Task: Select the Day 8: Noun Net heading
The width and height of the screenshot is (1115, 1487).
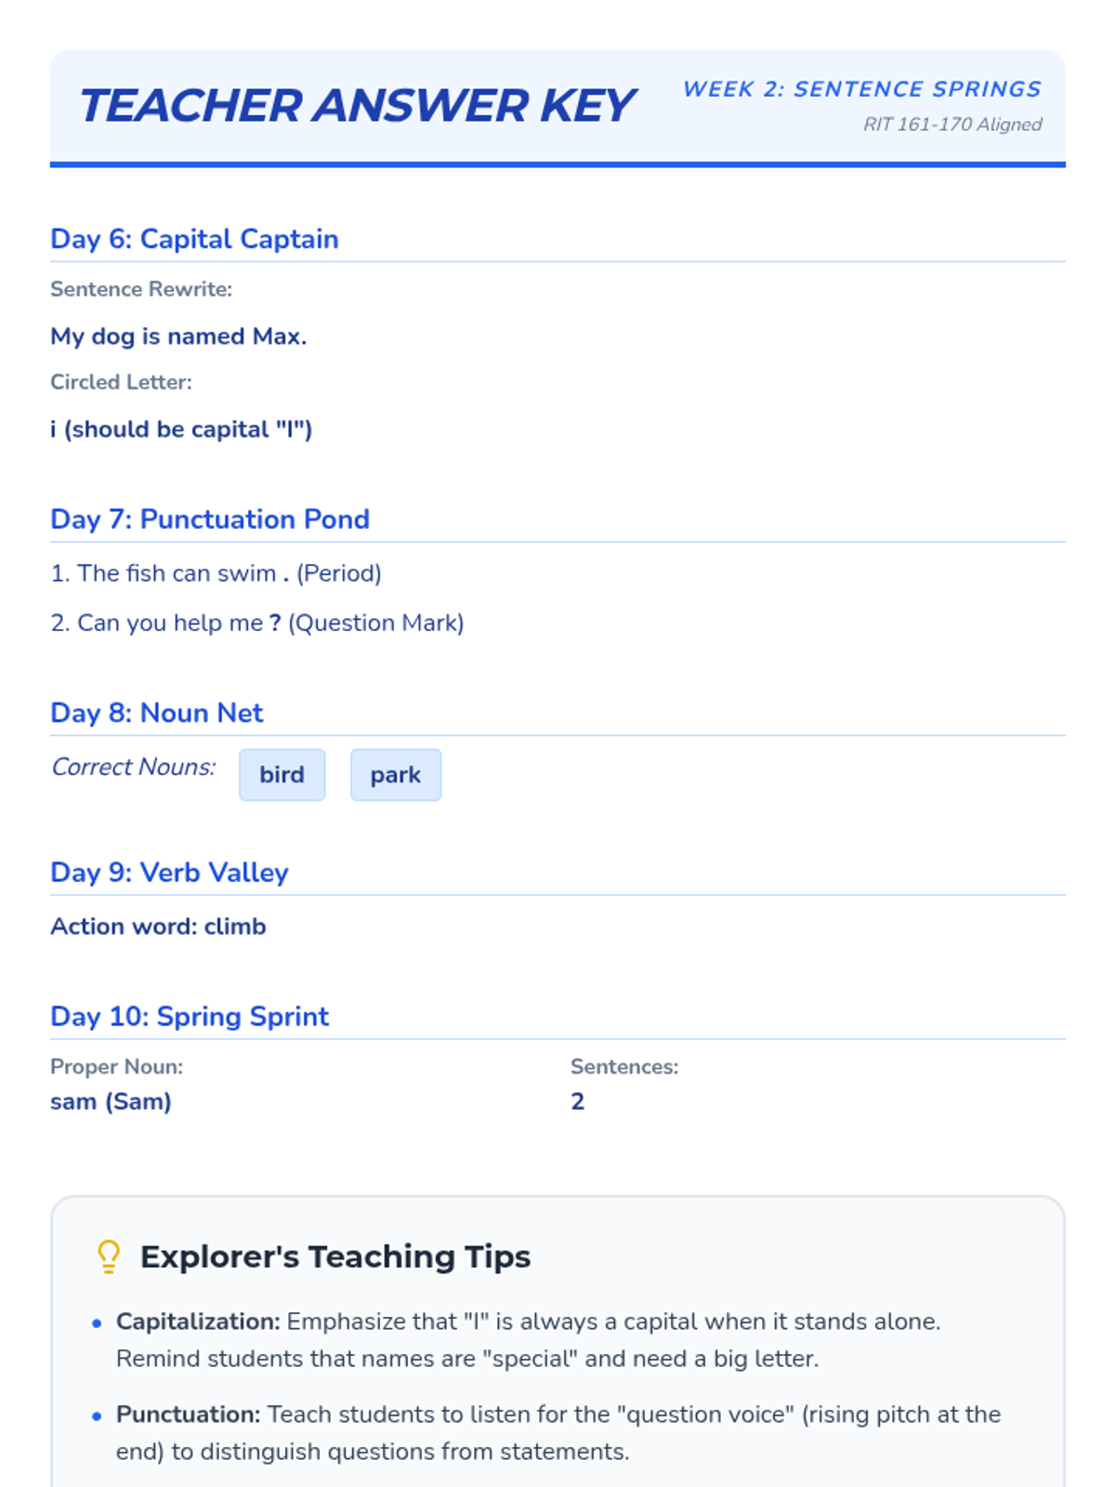Action: tap(157, 713)
